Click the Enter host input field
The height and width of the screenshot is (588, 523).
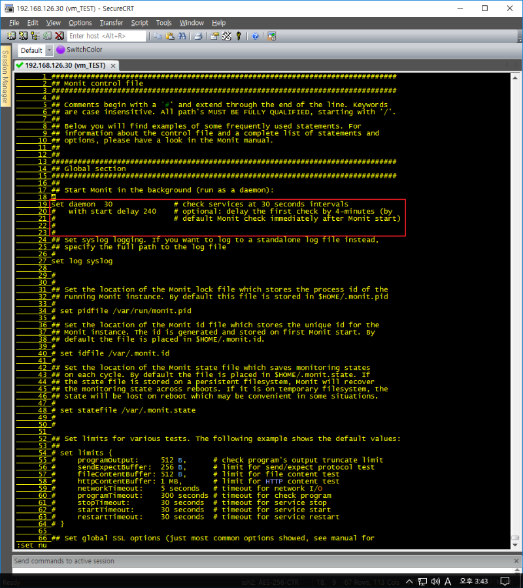tap(106, 36)
